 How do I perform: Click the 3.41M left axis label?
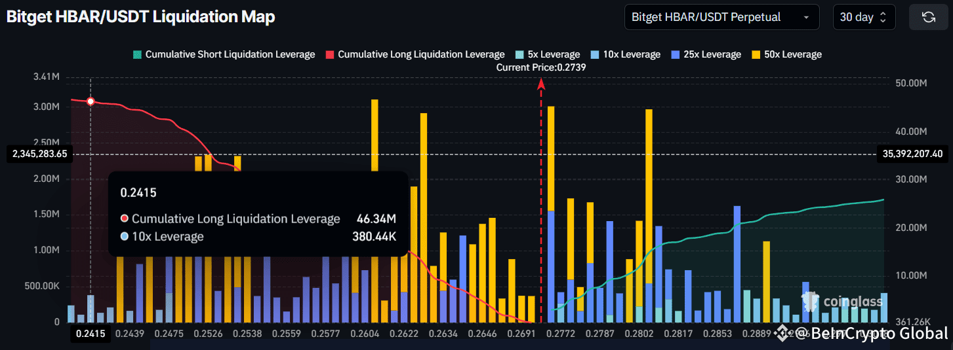point(46,78)
